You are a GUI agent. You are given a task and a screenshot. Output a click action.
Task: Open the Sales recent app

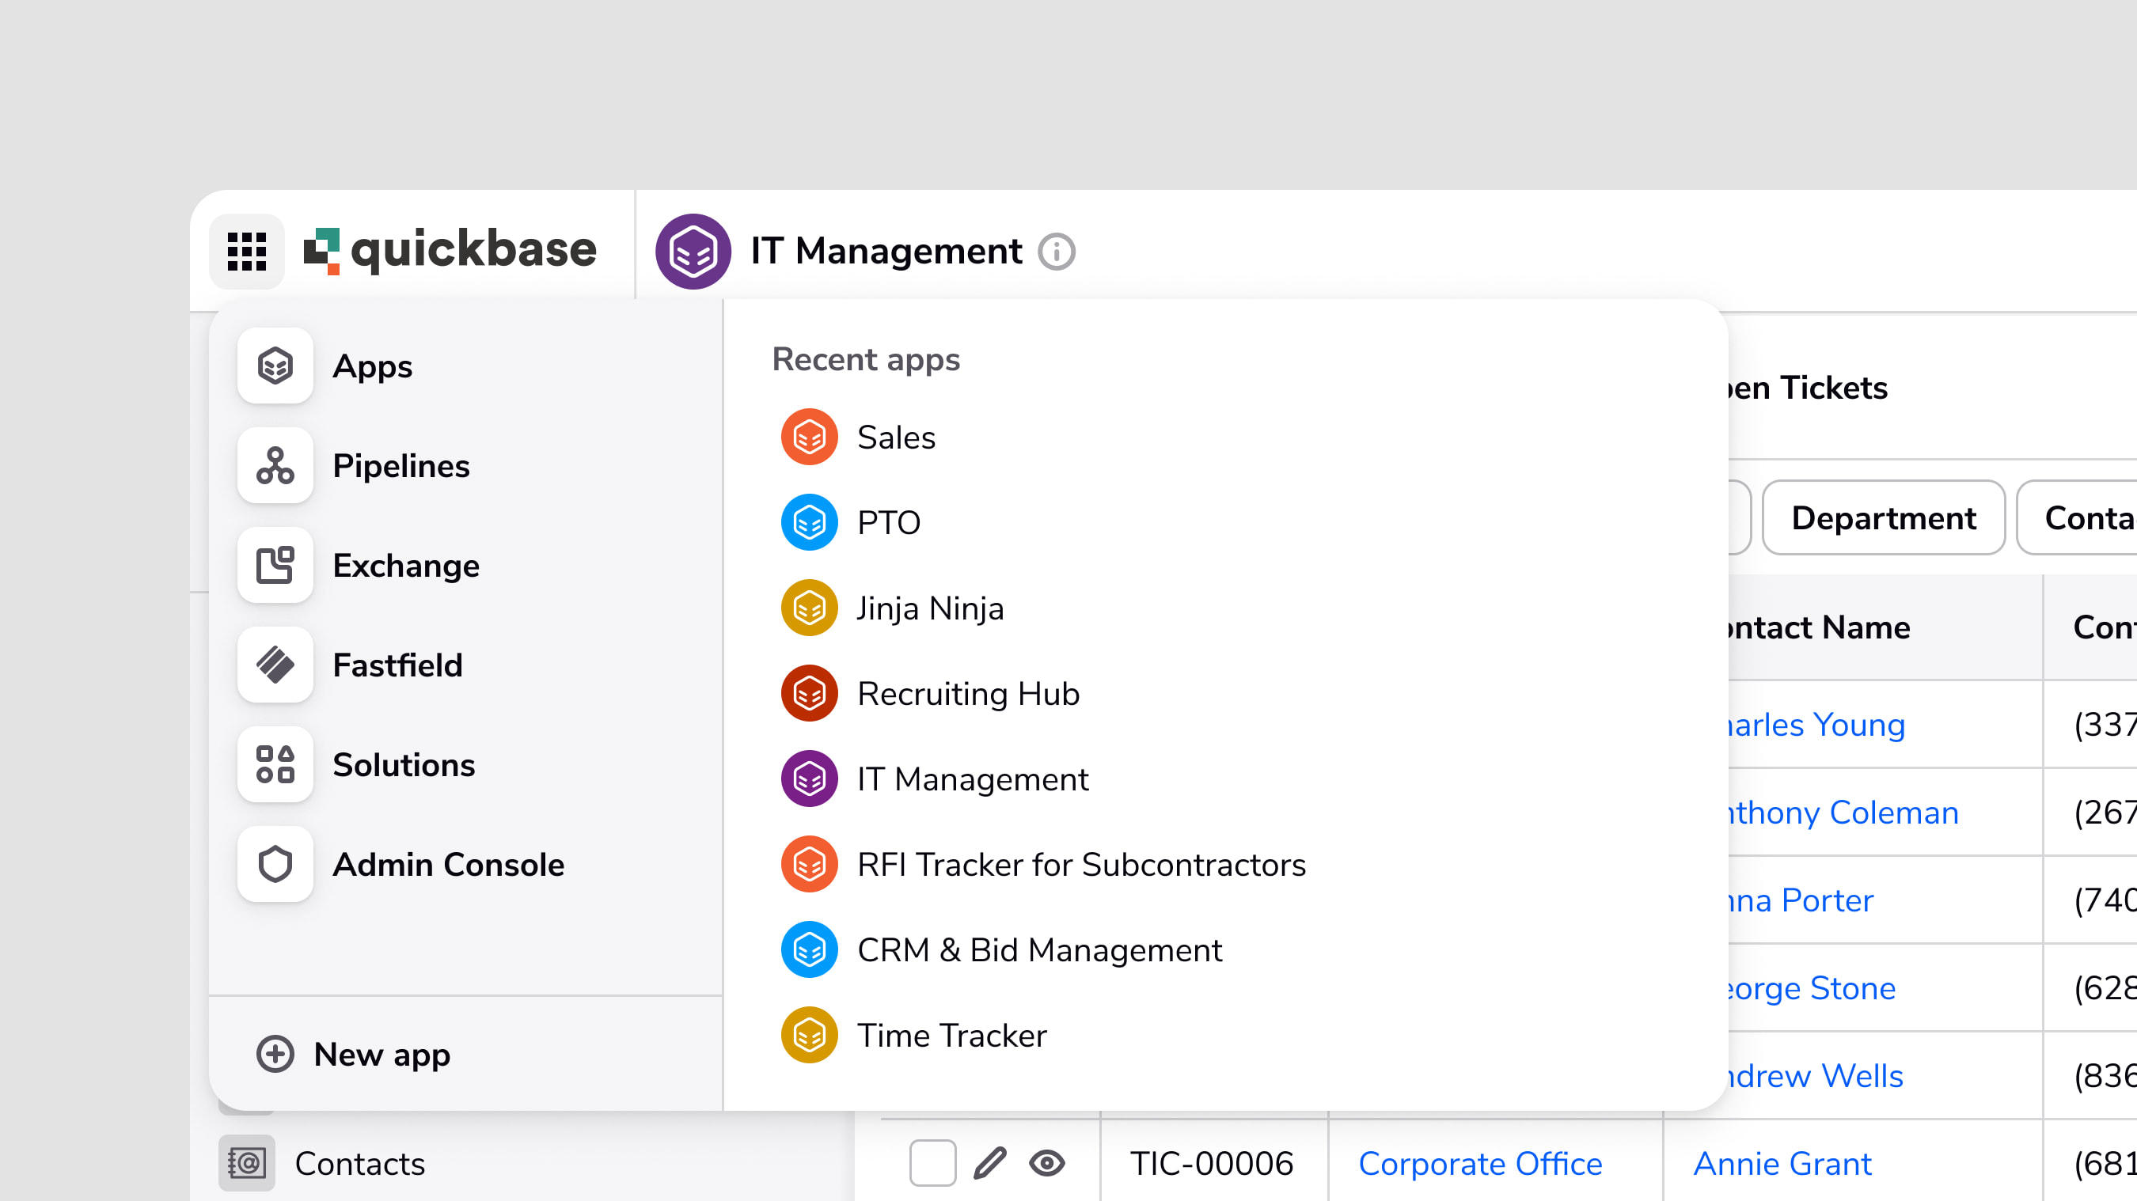[859, 437]
